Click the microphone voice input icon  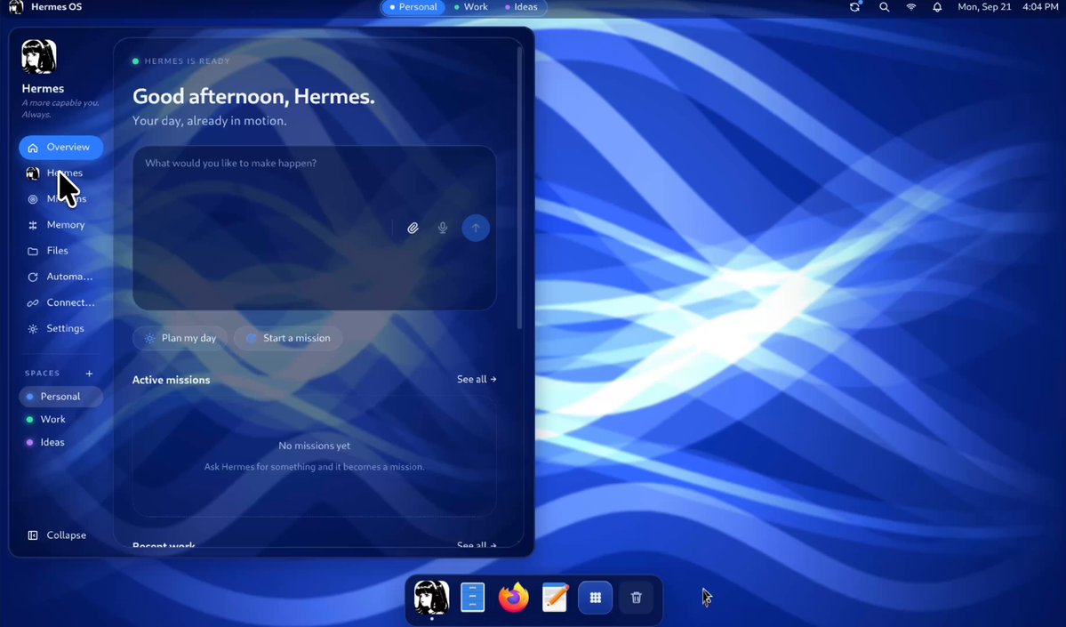pyautogui.click(x=443, y=228)
